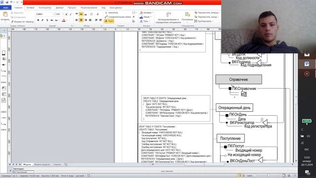Viewport: 316px width, 178px height.
Task: Increase paragraph indent
Action: (x=100, y=20)
